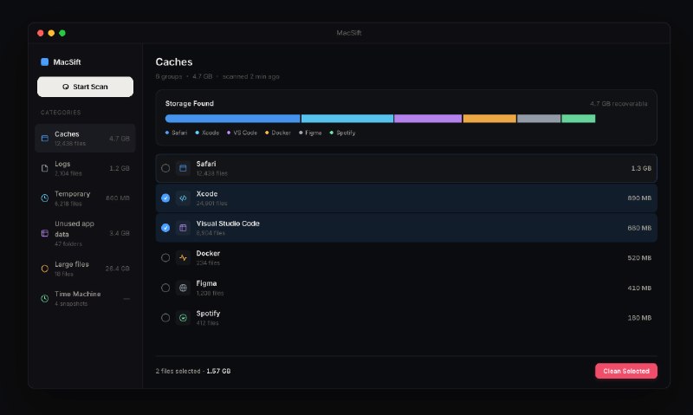The image size is (693, 415).
Task: Uncheck the Visual Studio Code checkbox
Action: pyautogui.click(x=165, y=228)
